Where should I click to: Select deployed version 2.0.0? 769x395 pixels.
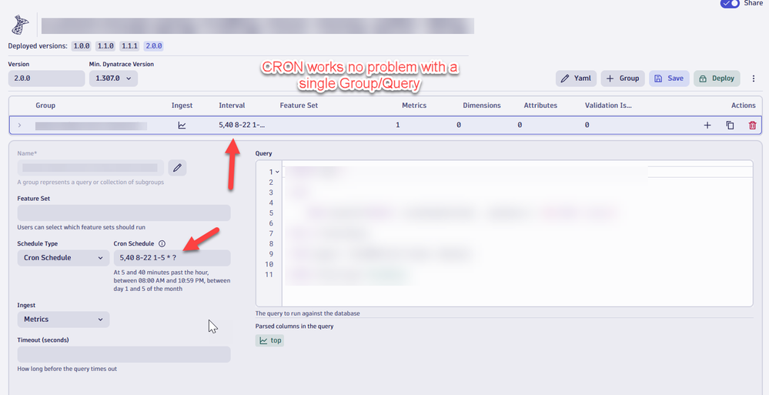(x=153, y=46)
